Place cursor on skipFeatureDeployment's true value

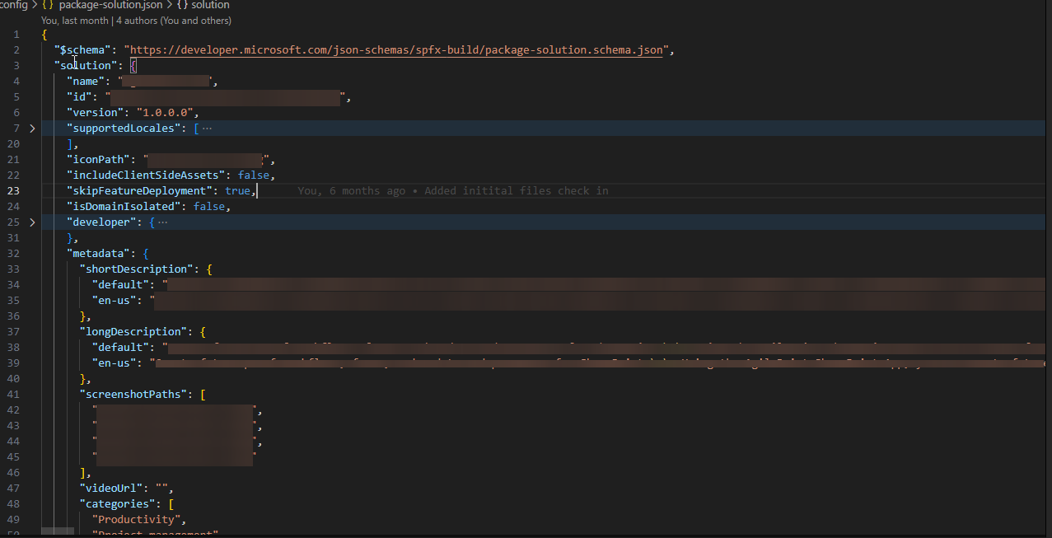[x=237, y=190]
